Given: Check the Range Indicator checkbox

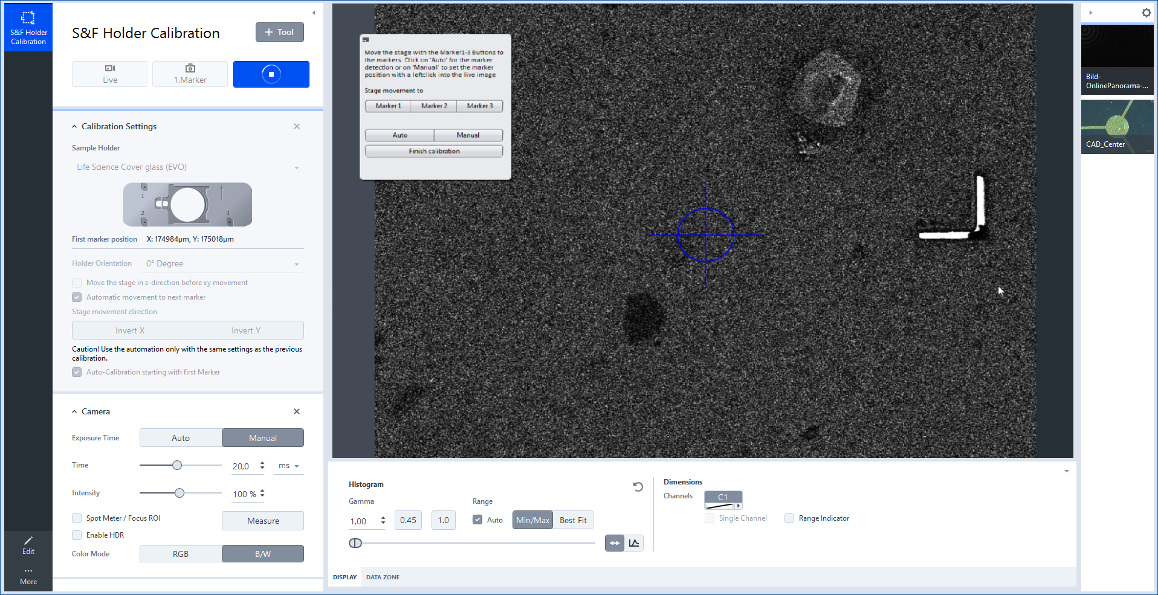Looking at the screenshot, I should [x=789, y=518].
